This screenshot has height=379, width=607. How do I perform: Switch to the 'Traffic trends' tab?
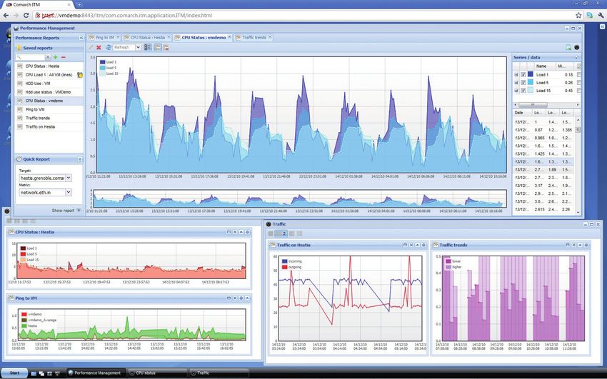click(x=254, y=38)
